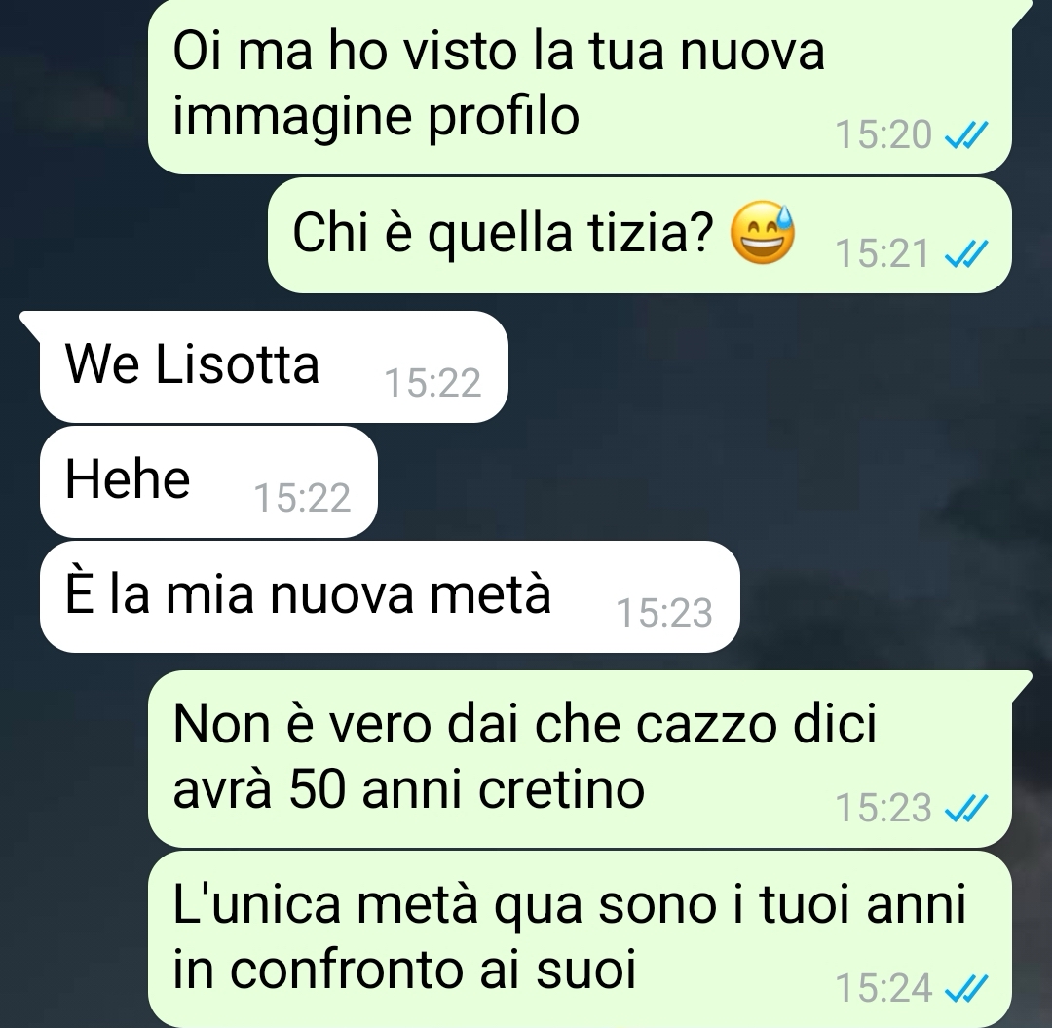This screenshot has height=1028, width=1052.
Task: Click the sweat-smile emoji in the message
Action: pos(762,232)
